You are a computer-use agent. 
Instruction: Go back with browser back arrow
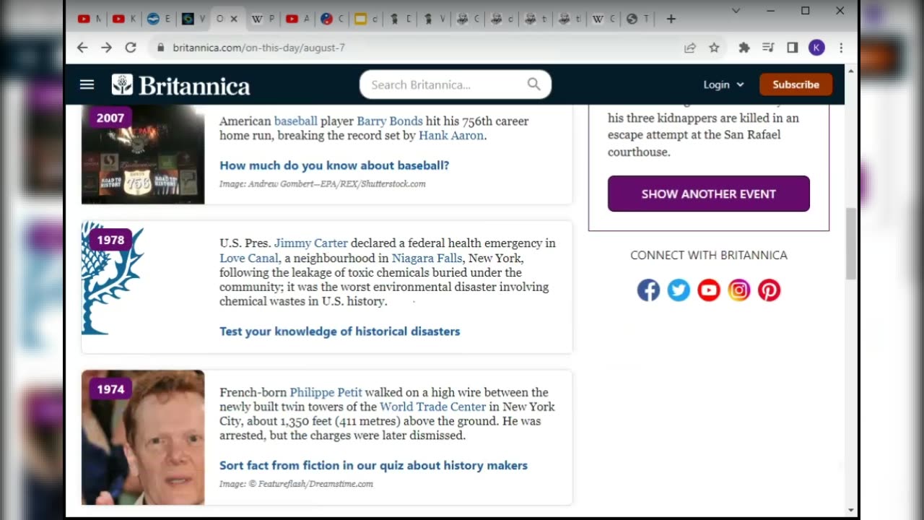click(x=82, y=48)
